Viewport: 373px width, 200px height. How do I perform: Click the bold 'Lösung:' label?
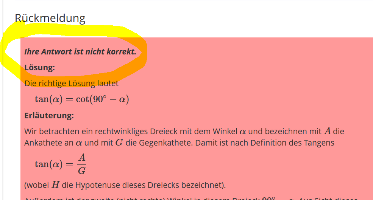(39, 68)
